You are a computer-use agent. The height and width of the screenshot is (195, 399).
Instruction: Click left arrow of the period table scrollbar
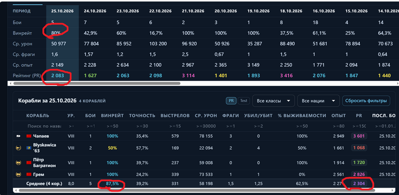pyautogui.click(x=10, y=83)
